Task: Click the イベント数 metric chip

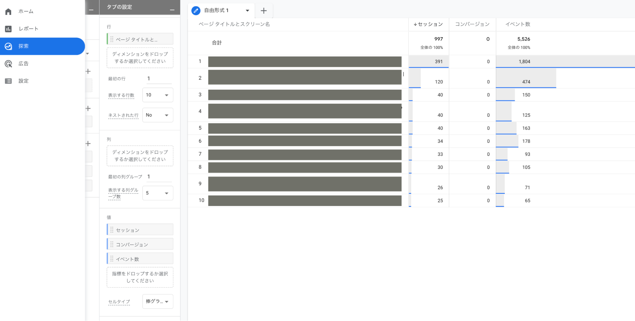Action: pos(140,259)
